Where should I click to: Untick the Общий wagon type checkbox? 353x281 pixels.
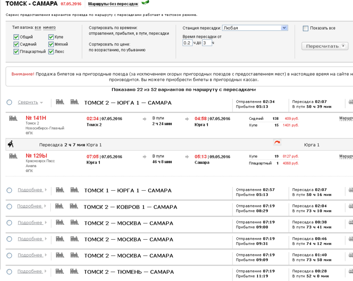16,37
